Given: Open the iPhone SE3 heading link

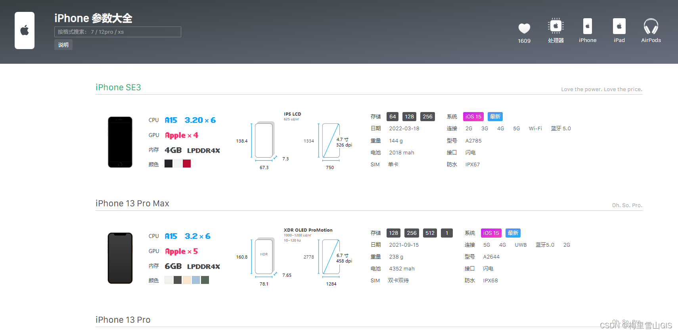Looking at the screenshot, I should click(x=118, y=88).
